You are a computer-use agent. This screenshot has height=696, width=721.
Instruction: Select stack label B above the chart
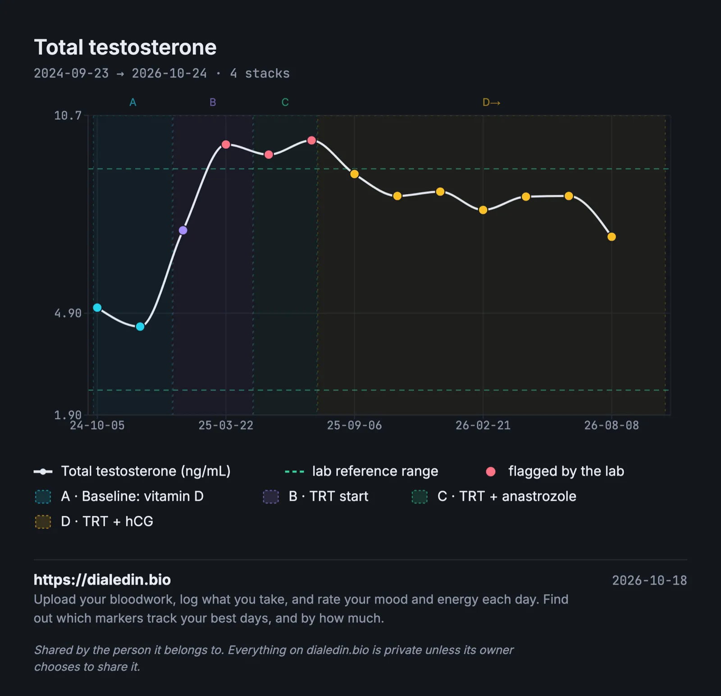(213, 102)
